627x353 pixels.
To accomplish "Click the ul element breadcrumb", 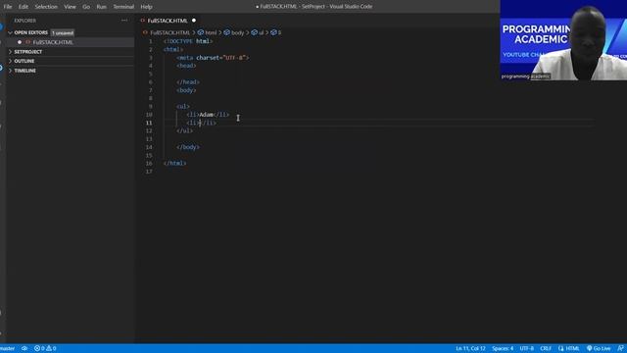I will tap(258, 32).
